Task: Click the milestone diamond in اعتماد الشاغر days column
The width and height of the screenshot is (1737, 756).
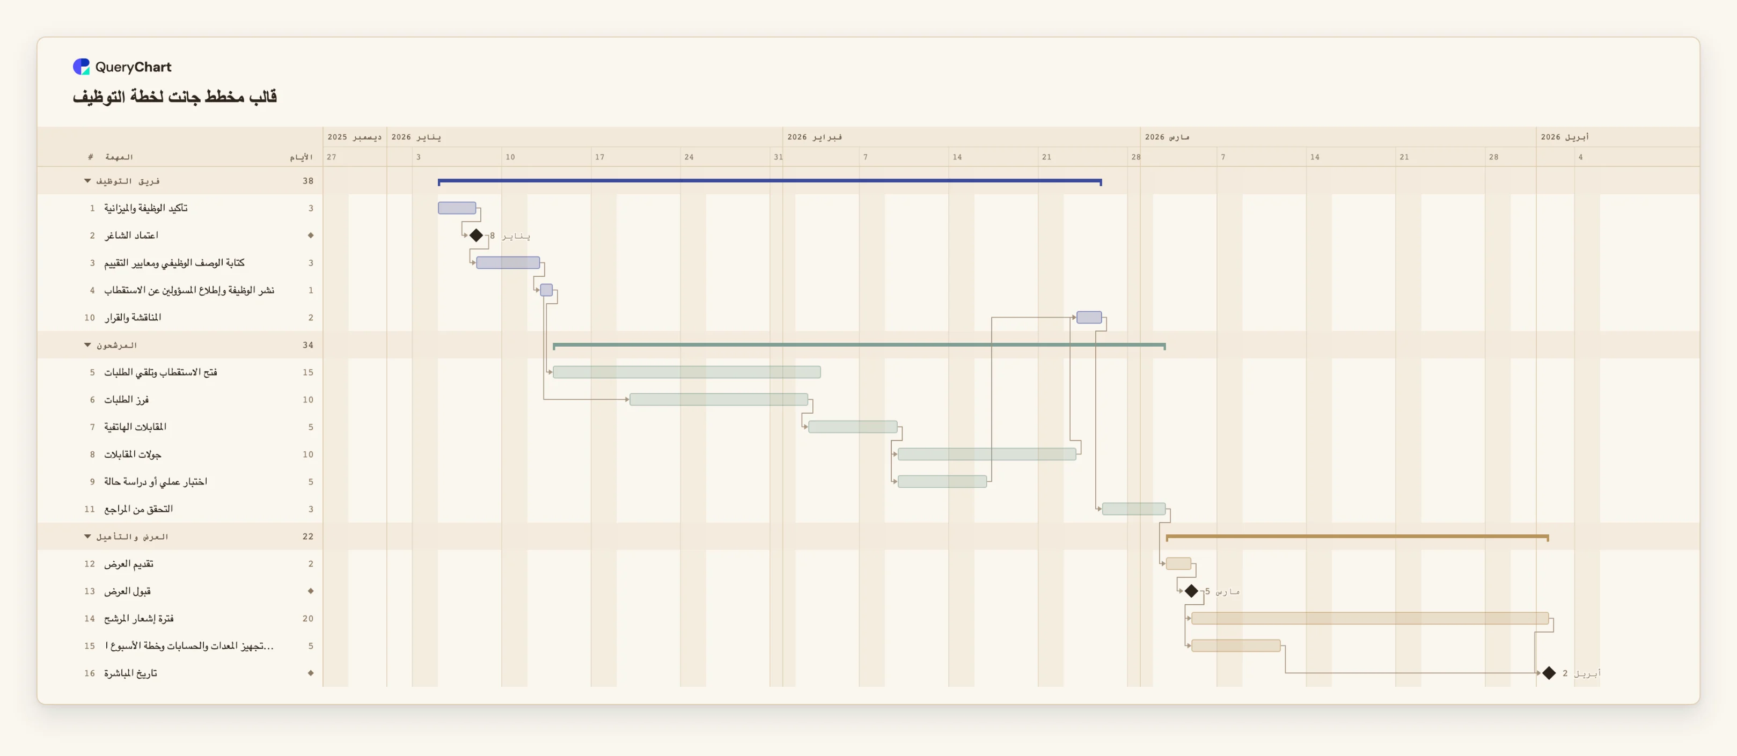Action: (311, 236)
